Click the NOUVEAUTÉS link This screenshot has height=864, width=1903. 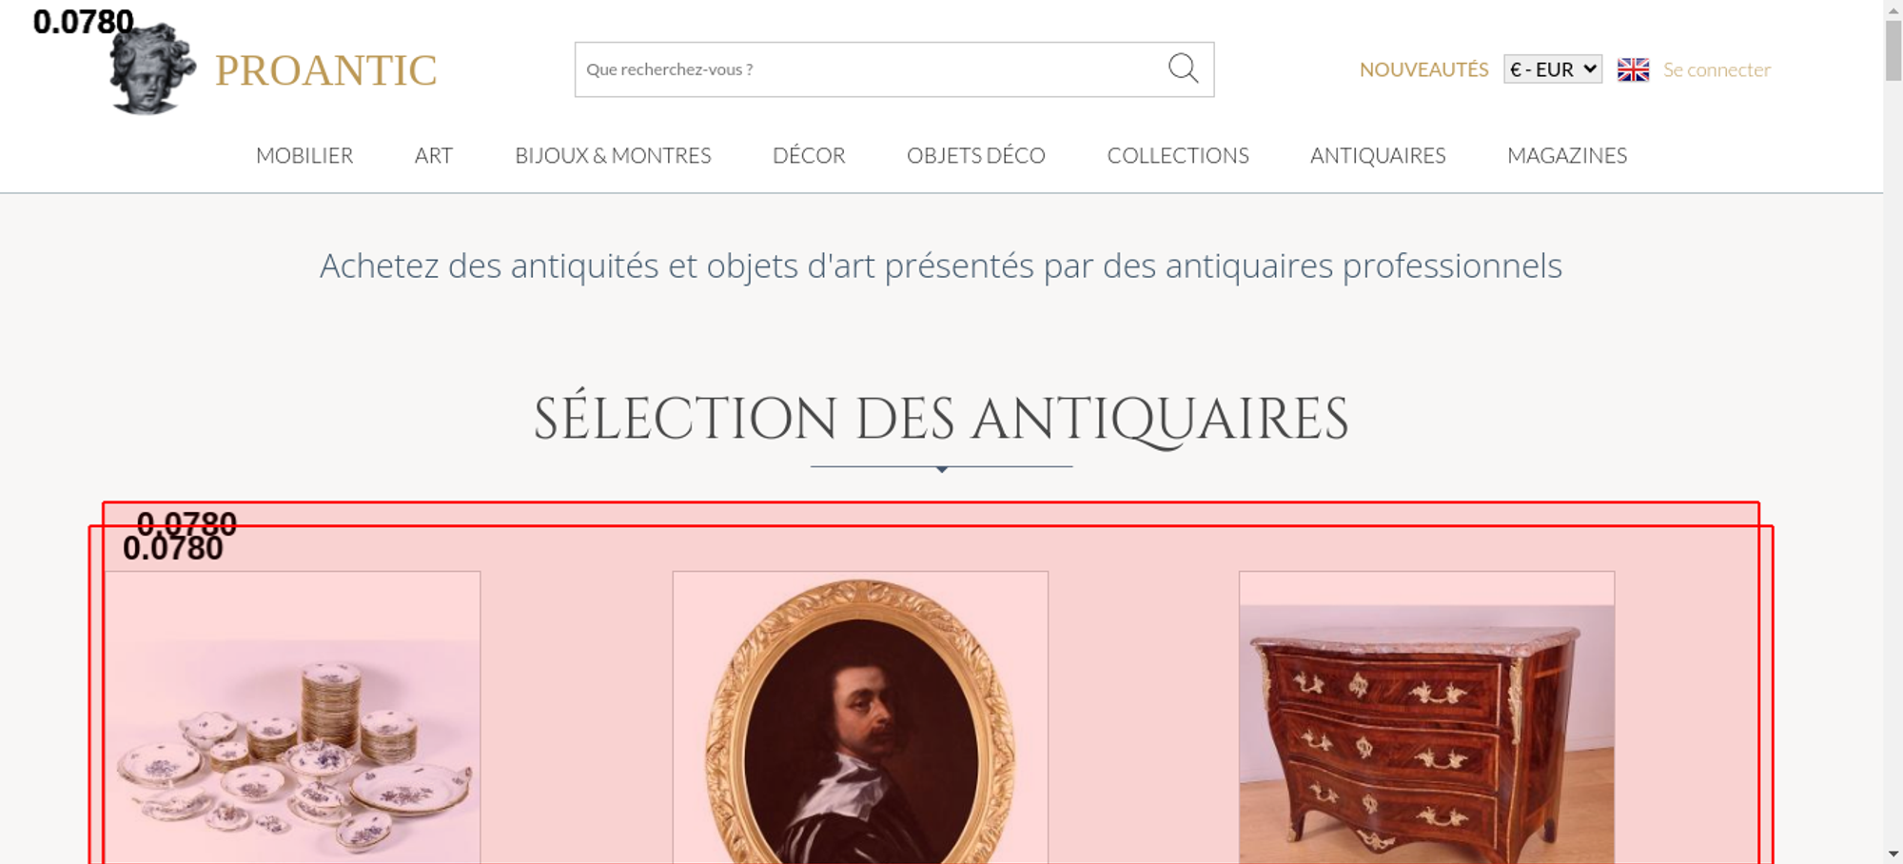[x=1423, y=69]
